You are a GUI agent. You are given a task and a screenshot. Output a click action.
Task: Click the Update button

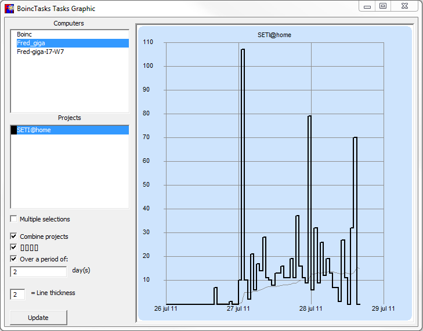[38, 318]
